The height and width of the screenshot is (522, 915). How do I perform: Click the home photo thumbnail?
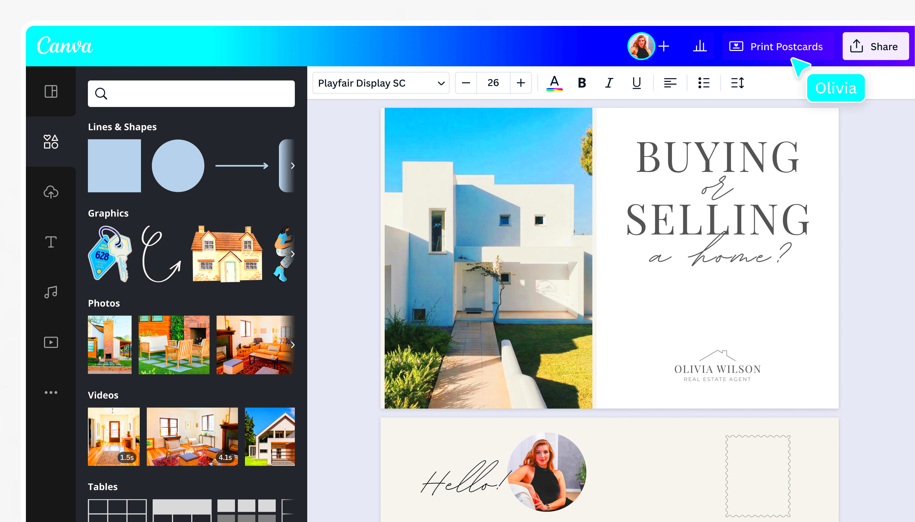click(110, 345)
